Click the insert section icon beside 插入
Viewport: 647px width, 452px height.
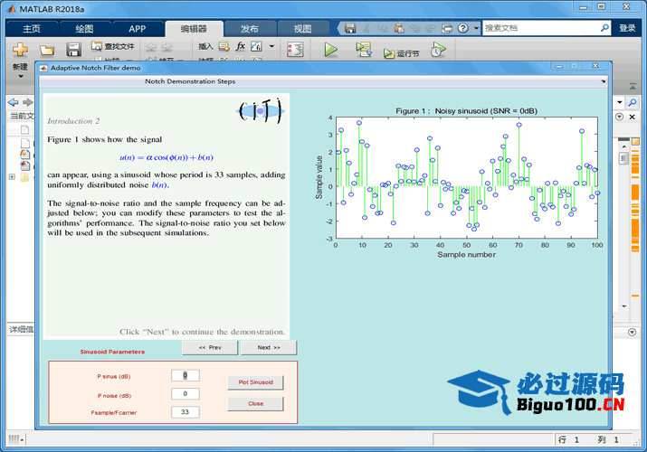224,46
